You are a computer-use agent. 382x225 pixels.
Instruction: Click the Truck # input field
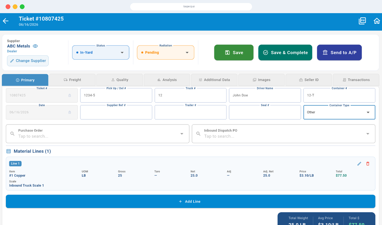tap(190, 95)
